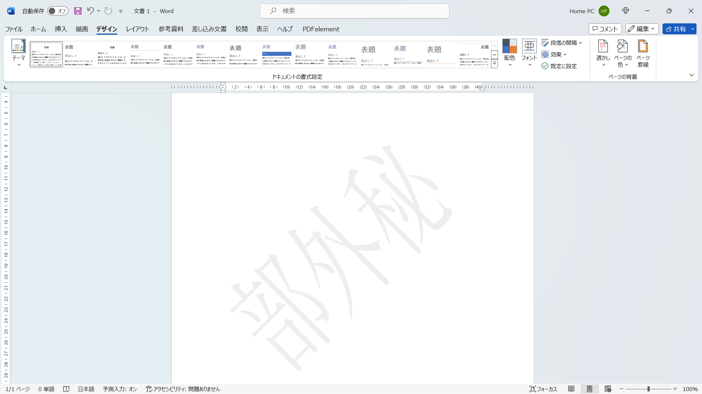Select the blue banner style thumbnail
This screenshot has height=394, width=702.
tap(276, 54)
